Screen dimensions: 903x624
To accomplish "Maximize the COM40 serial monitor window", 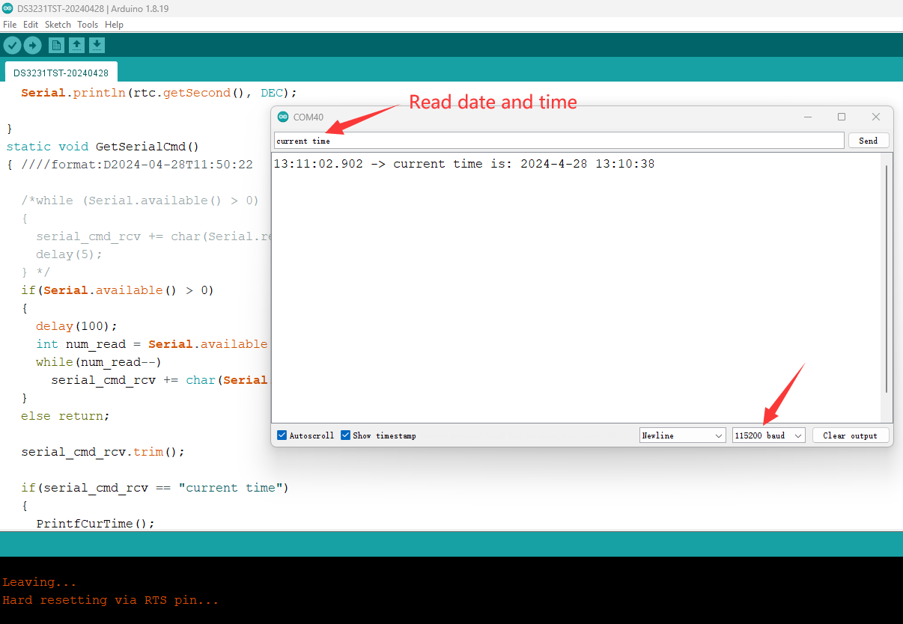I will (x=842, y=117).
